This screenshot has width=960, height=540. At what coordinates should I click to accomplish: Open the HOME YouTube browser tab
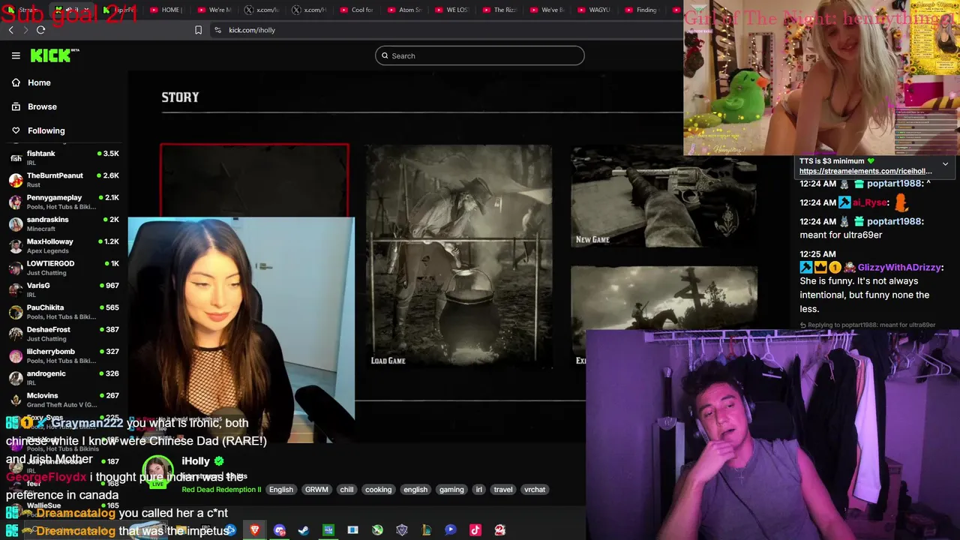(165, 10)
